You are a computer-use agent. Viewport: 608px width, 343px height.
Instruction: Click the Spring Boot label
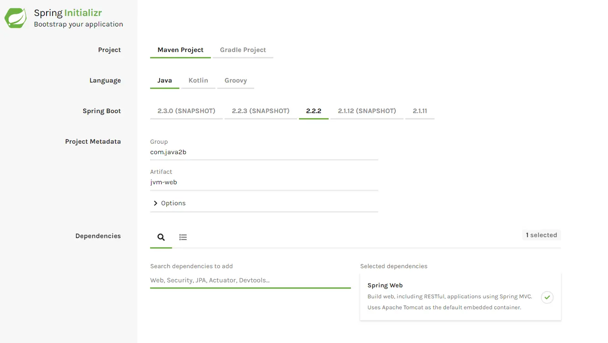click(x=102, y=111)
